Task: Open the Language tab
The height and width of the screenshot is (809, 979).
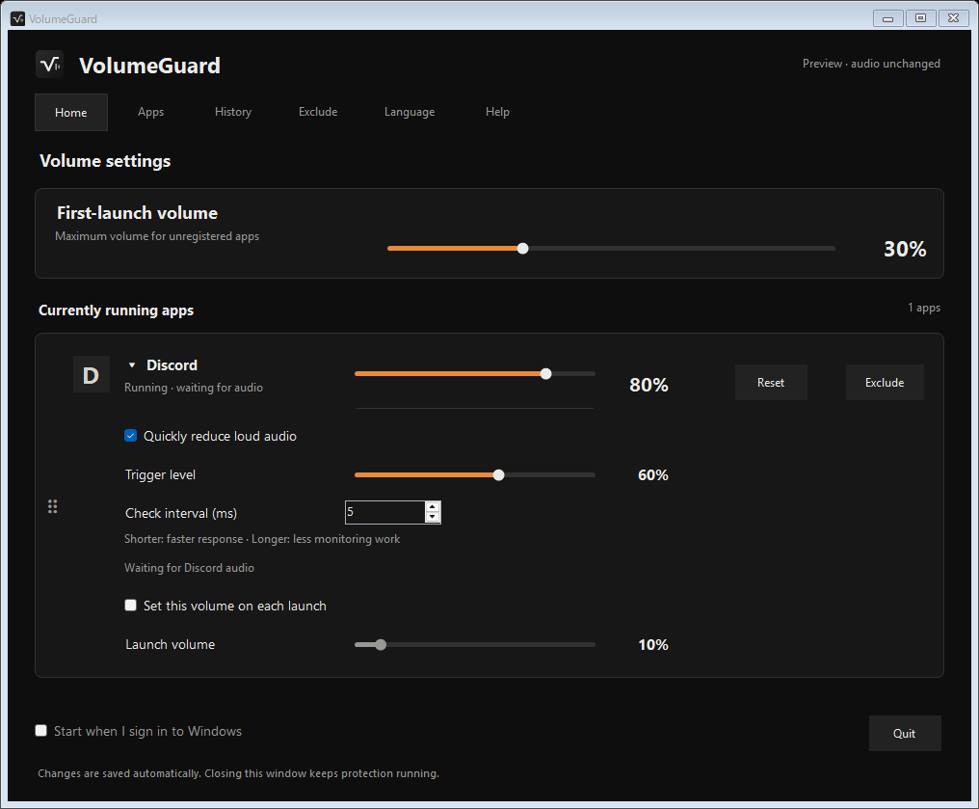Action: point(410,112)
